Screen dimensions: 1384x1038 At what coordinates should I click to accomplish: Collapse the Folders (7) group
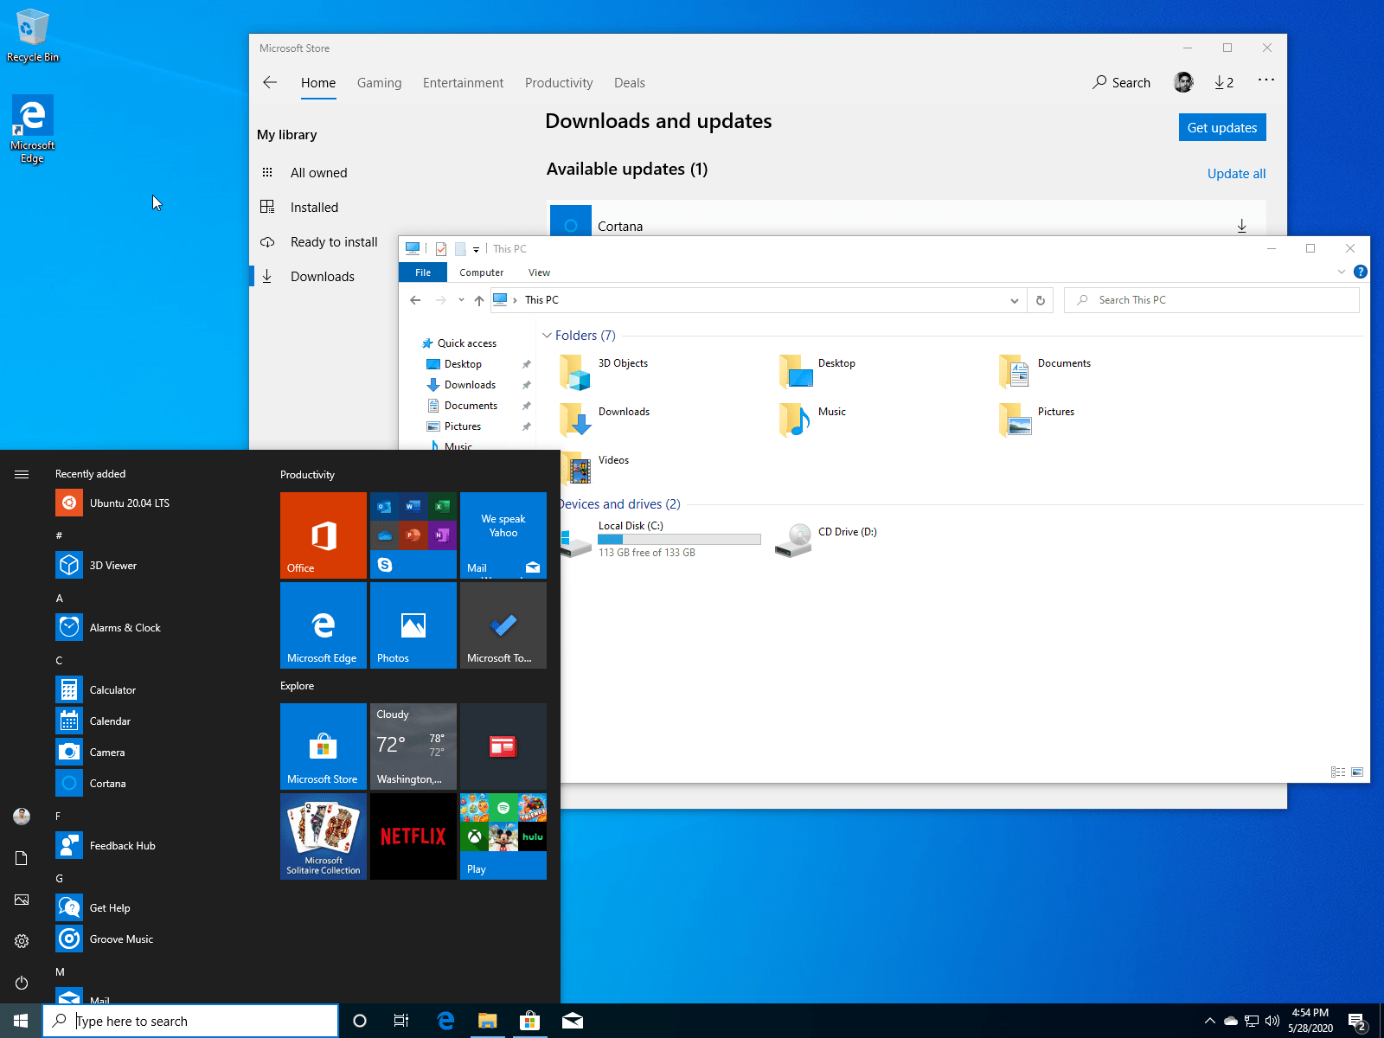coord(547,335)
